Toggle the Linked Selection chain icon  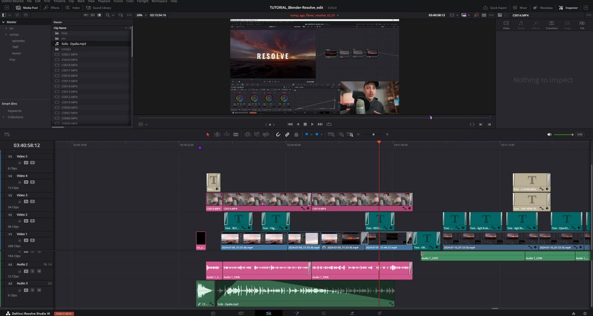pyautogui.click(x=287, y=134)
